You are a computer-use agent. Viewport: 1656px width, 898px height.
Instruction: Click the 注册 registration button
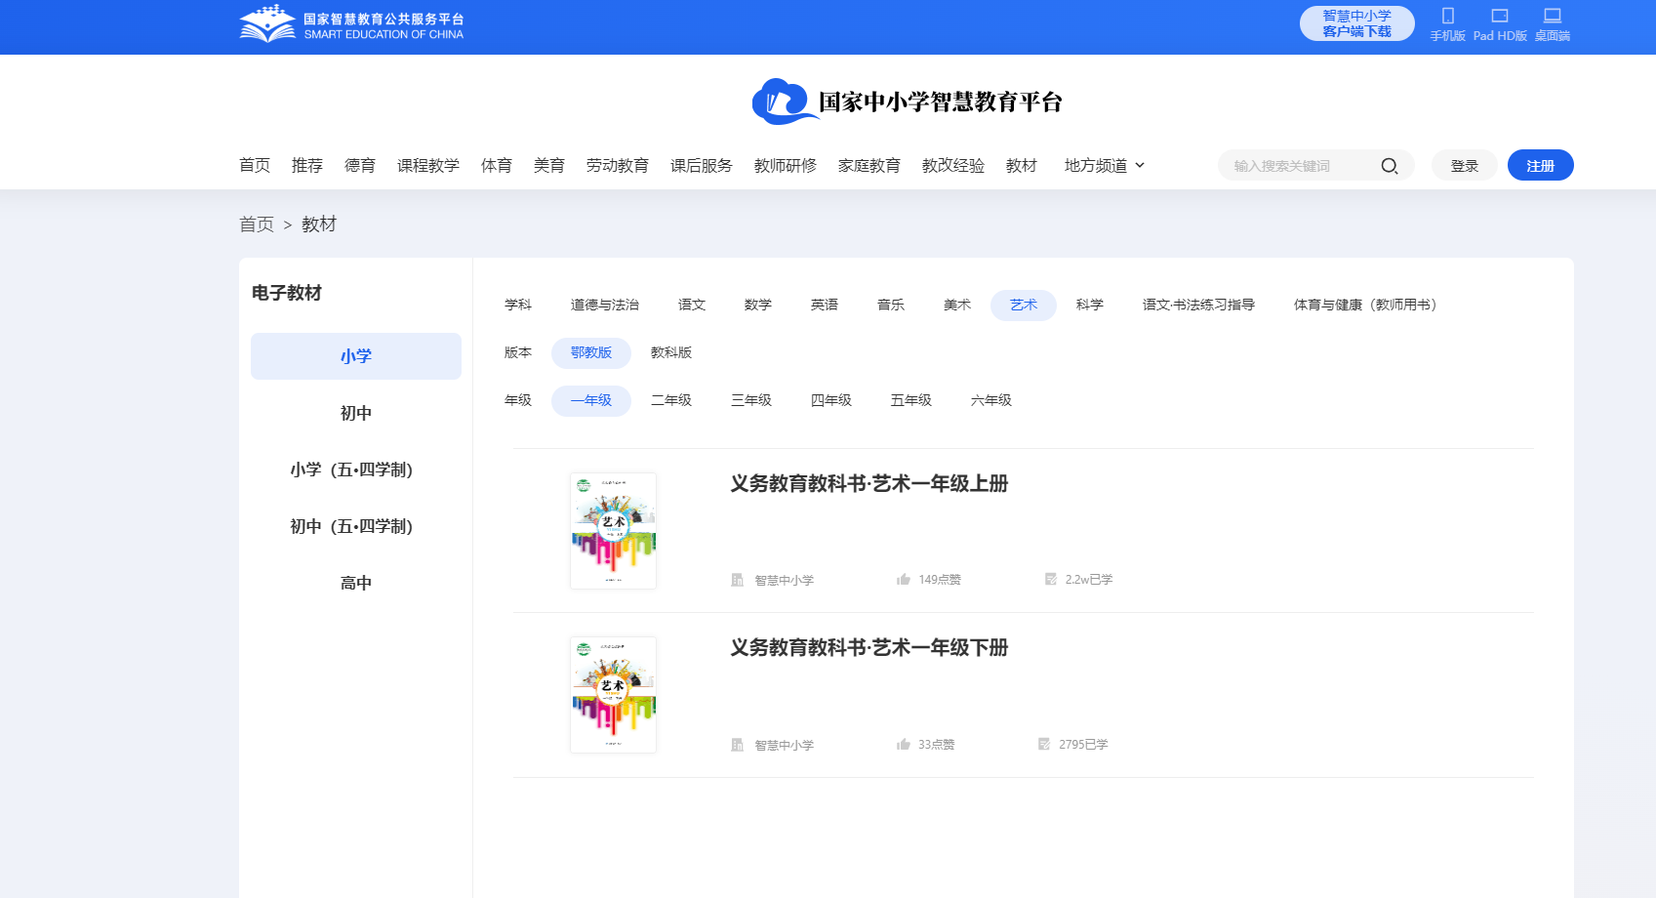coord(1540,165)
